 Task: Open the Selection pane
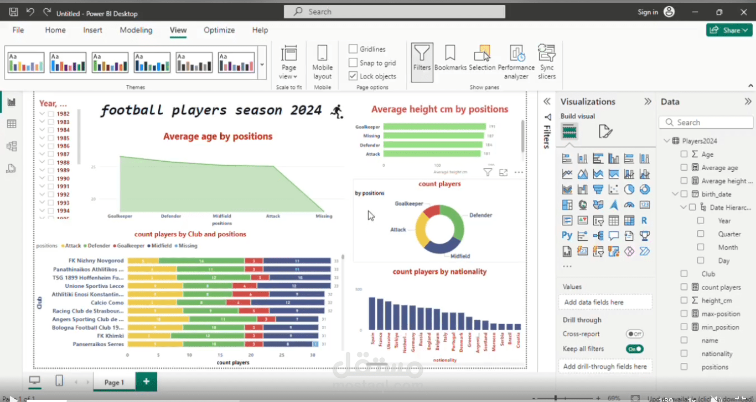coord(482,59)
